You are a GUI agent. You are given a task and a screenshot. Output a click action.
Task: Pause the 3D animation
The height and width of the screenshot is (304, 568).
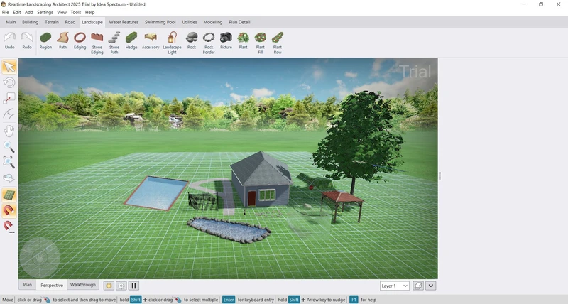point(133,286)
